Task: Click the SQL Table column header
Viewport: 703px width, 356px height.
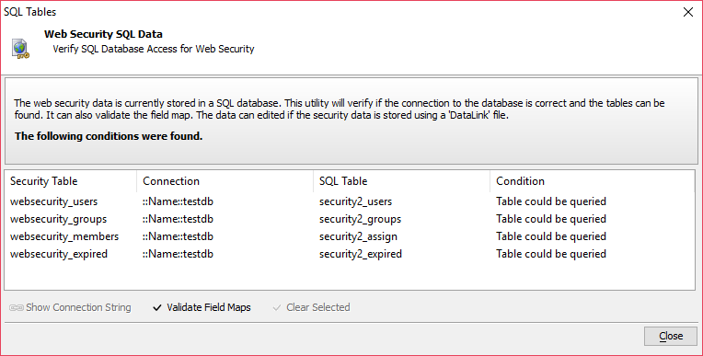Action: (x=401, y=181)
